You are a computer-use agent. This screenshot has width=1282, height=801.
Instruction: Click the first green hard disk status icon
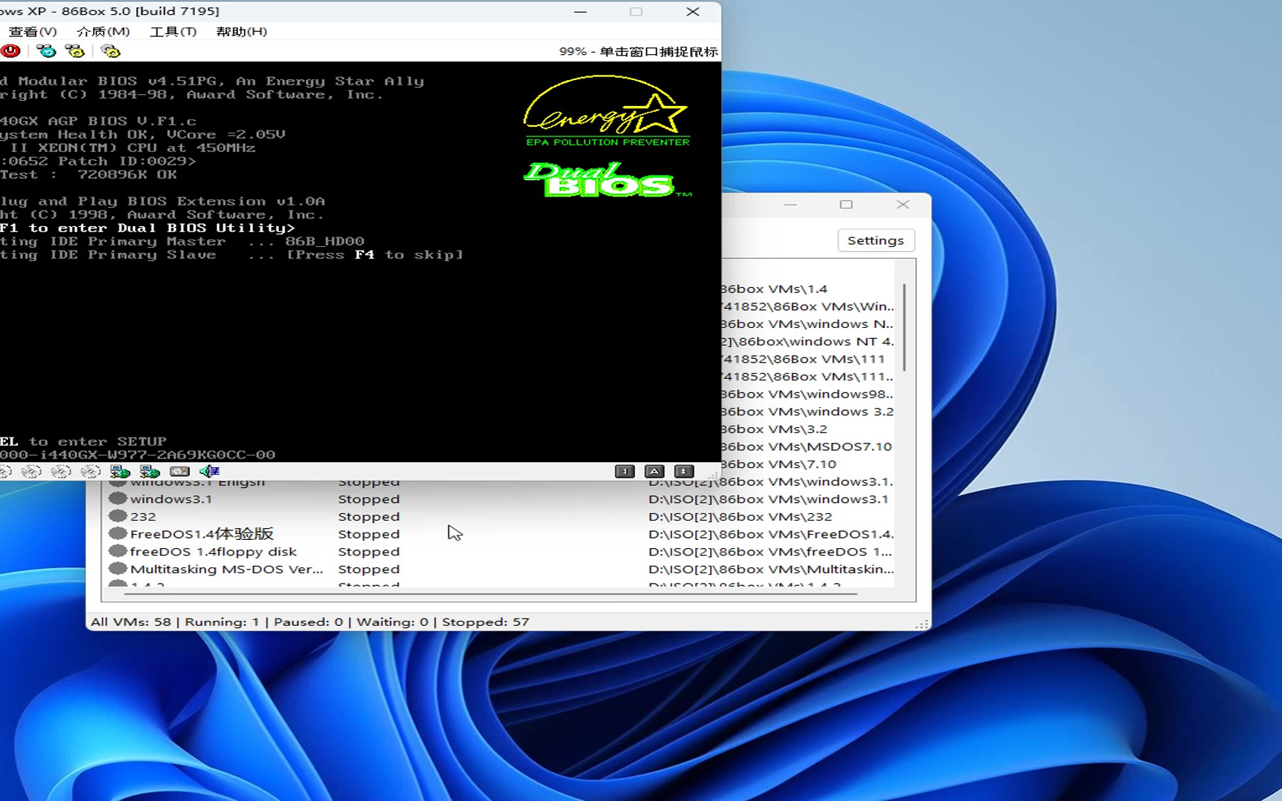(120, 471)
